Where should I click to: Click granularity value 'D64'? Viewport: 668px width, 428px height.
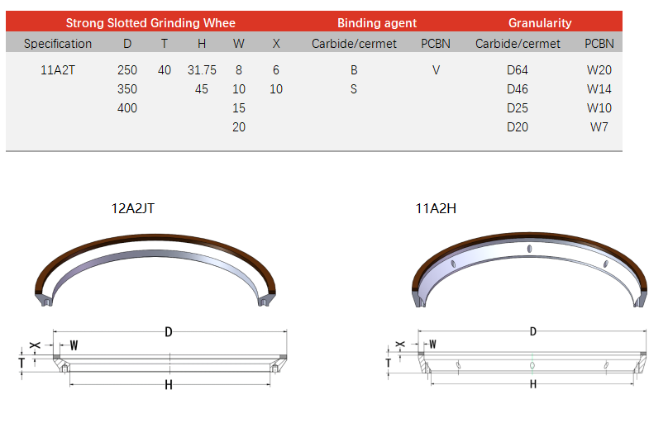[x=518, y=70]
